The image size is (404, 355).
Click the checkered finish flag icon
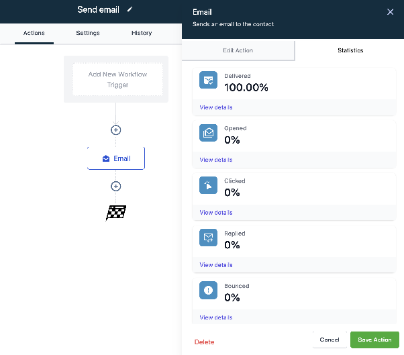click(116, 213)
